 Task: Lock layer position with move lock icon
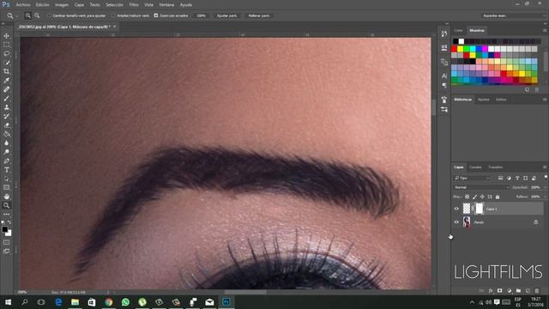click(x=482, y=197)
